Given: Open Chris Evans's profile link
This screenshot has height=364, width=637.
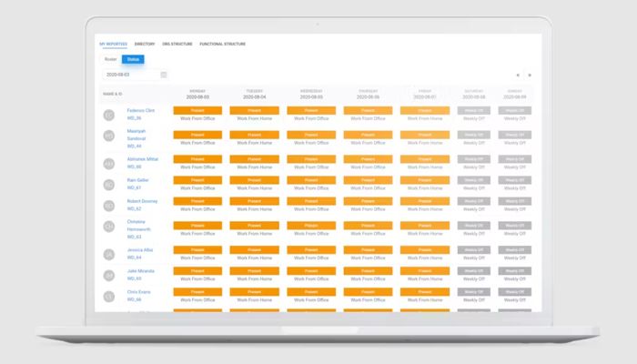Looking at the screenshot, I should pos(139,292).
